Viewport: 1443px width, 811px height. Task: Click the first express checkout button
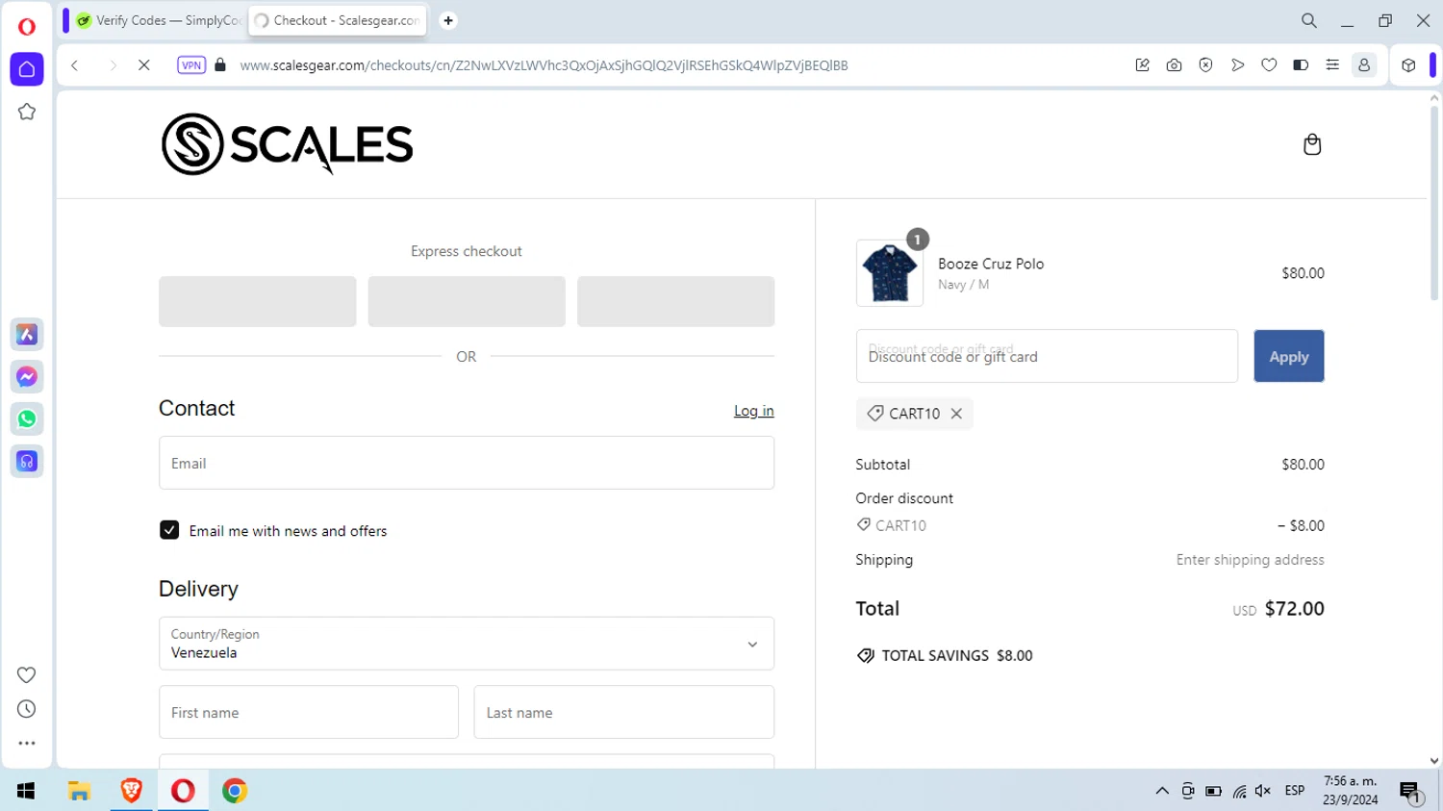click(258, 301)
